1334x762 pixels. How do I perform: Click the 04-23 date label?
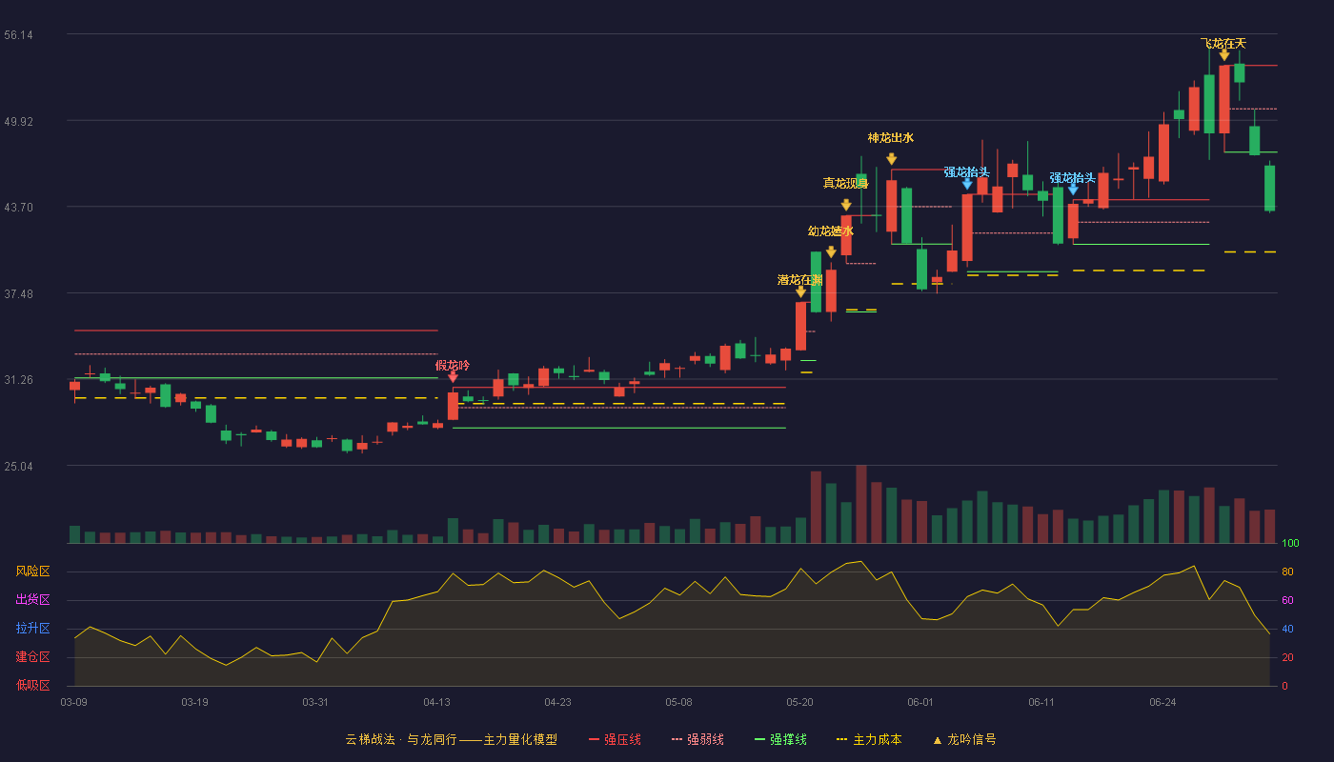click(557, 702)
